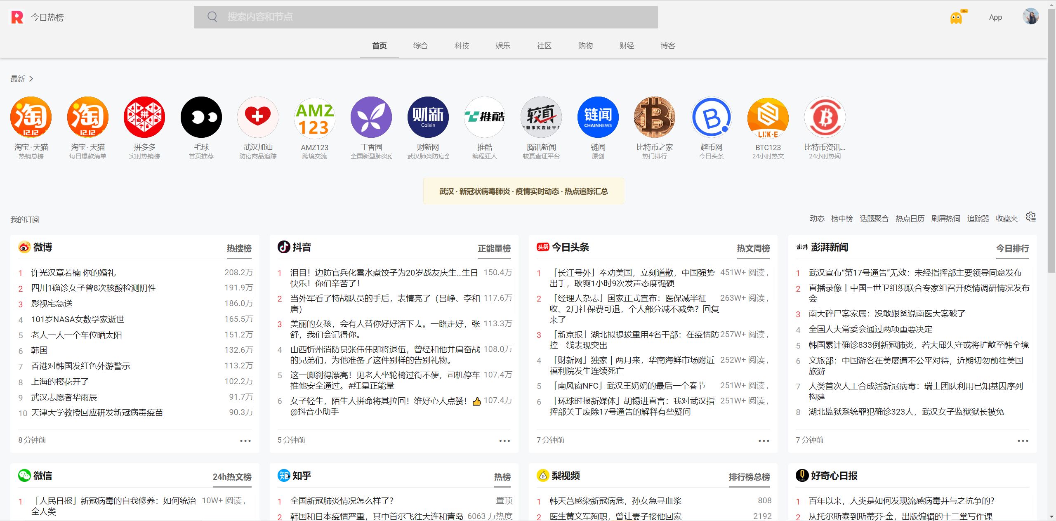The width and height of the screenshot is (1056, 521).
Task: Open the 追踪器 link
Action: 978,219
